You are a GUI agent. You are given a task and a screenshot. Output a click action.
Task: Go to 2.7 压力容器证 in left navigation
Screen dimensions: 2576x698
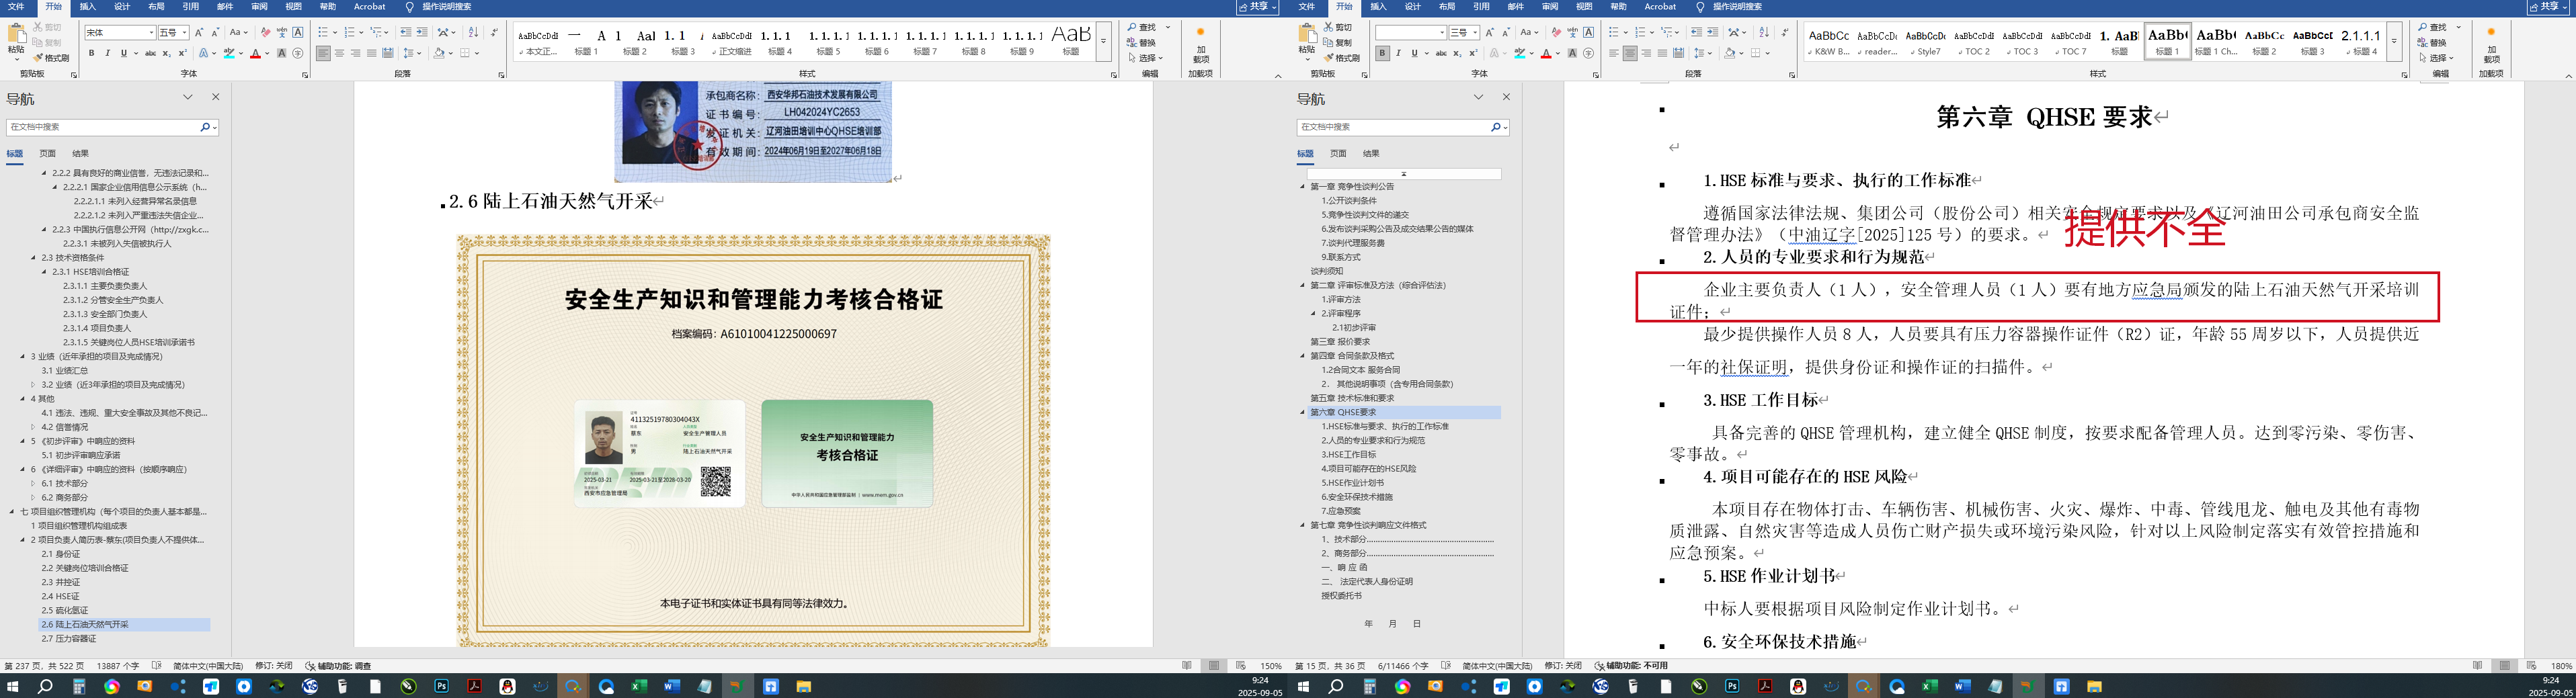tap(69, 638)
